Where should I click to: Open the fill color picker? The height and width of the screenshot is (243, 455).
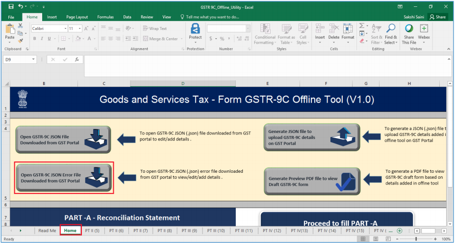(x=83, y=39)
